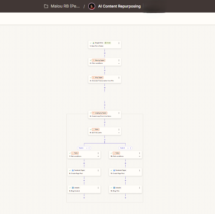Add step directly above Looping by Zapier
The width and height of the screenshot is (215, 214).
click(x=104, y=105)
